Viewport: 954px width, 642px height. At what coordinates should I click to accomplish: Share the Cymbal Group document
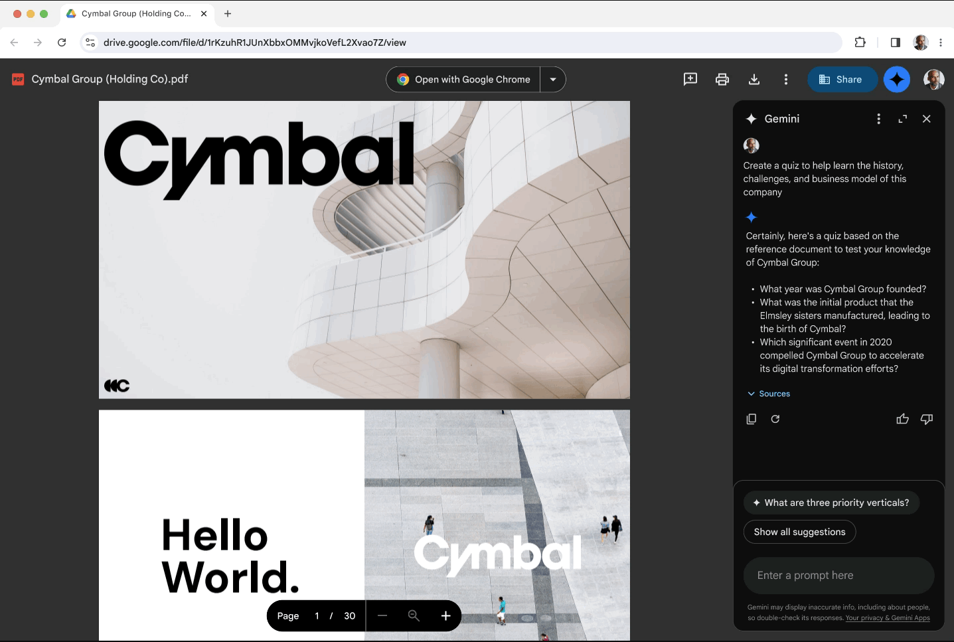842,79
